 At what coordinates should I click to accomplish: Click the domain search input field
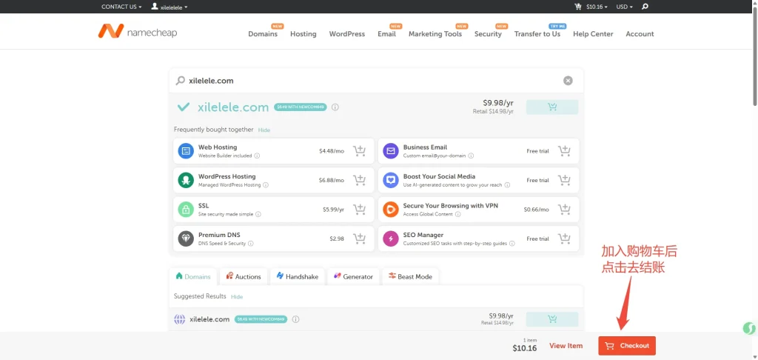click(x=376, y=81)
